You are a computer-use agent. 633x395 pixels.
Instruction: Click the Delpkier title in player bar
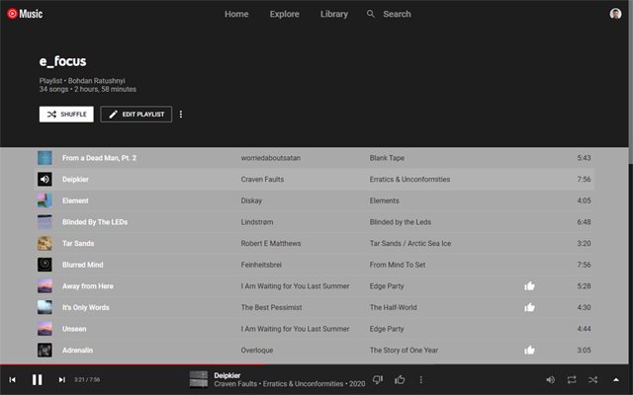[227, 375]
